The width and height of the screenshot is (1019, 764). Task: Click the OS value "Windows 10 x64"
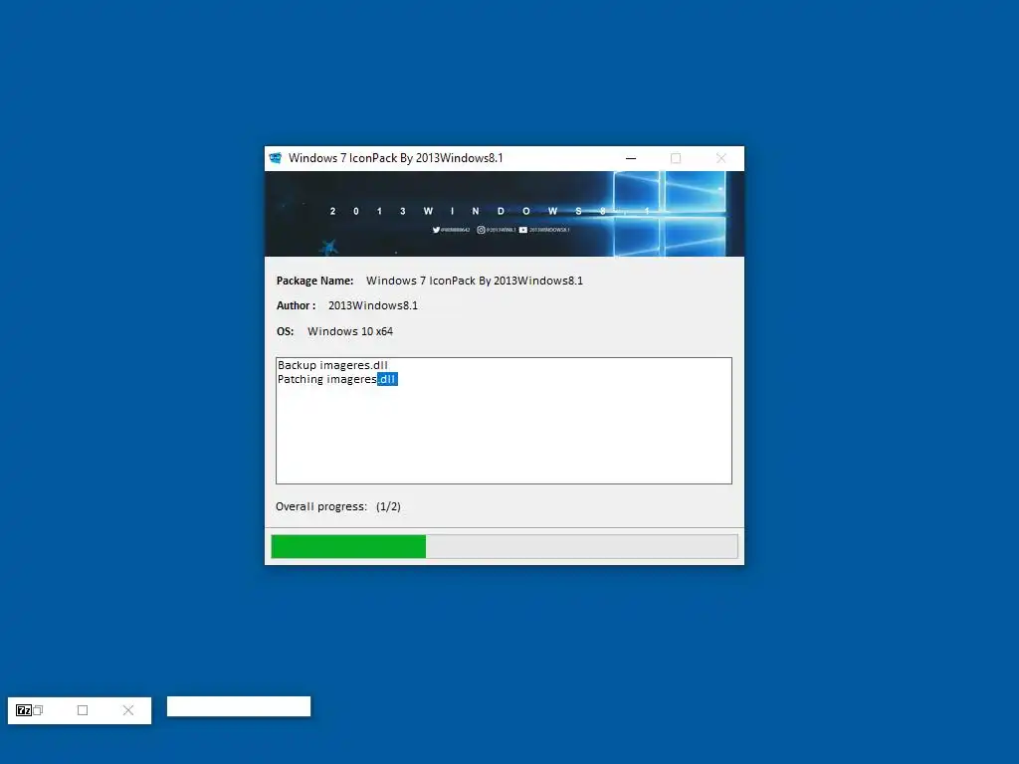(x=350, y=331)
